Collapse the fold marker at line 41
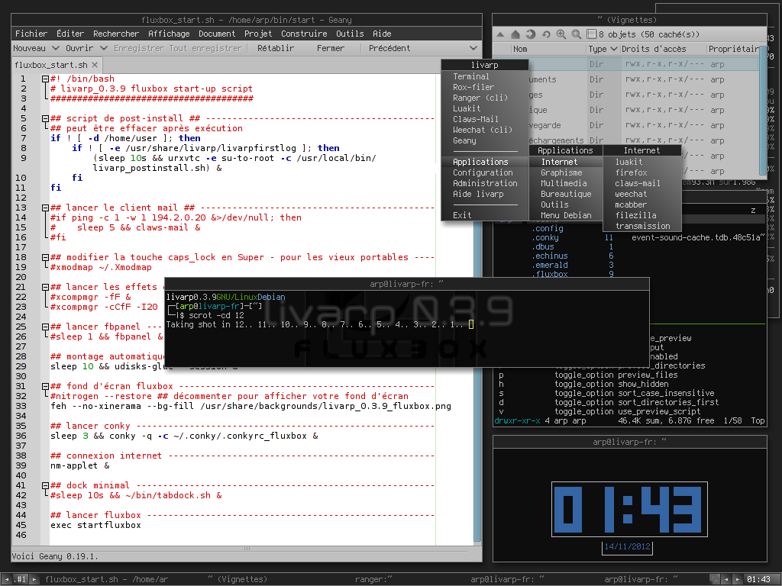Image resolution: width=782 pixels, height=586 pixels. coord(45,485)
